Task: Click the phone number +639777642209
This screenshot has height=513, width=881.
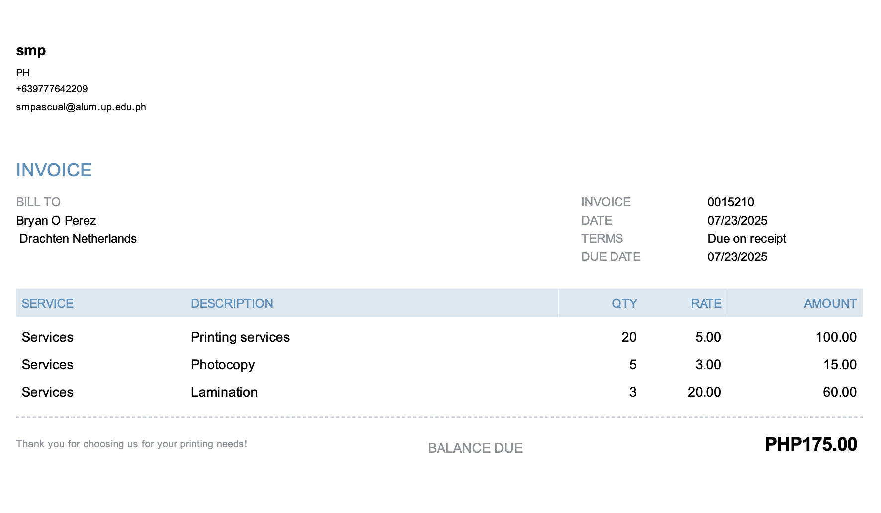Action: pos(52,89)
